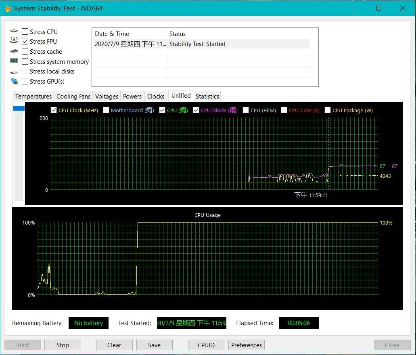Enable the Stress GPU(s) checkbox
Viewport: 416px width, 355px height.
click(x=25, y=81)
